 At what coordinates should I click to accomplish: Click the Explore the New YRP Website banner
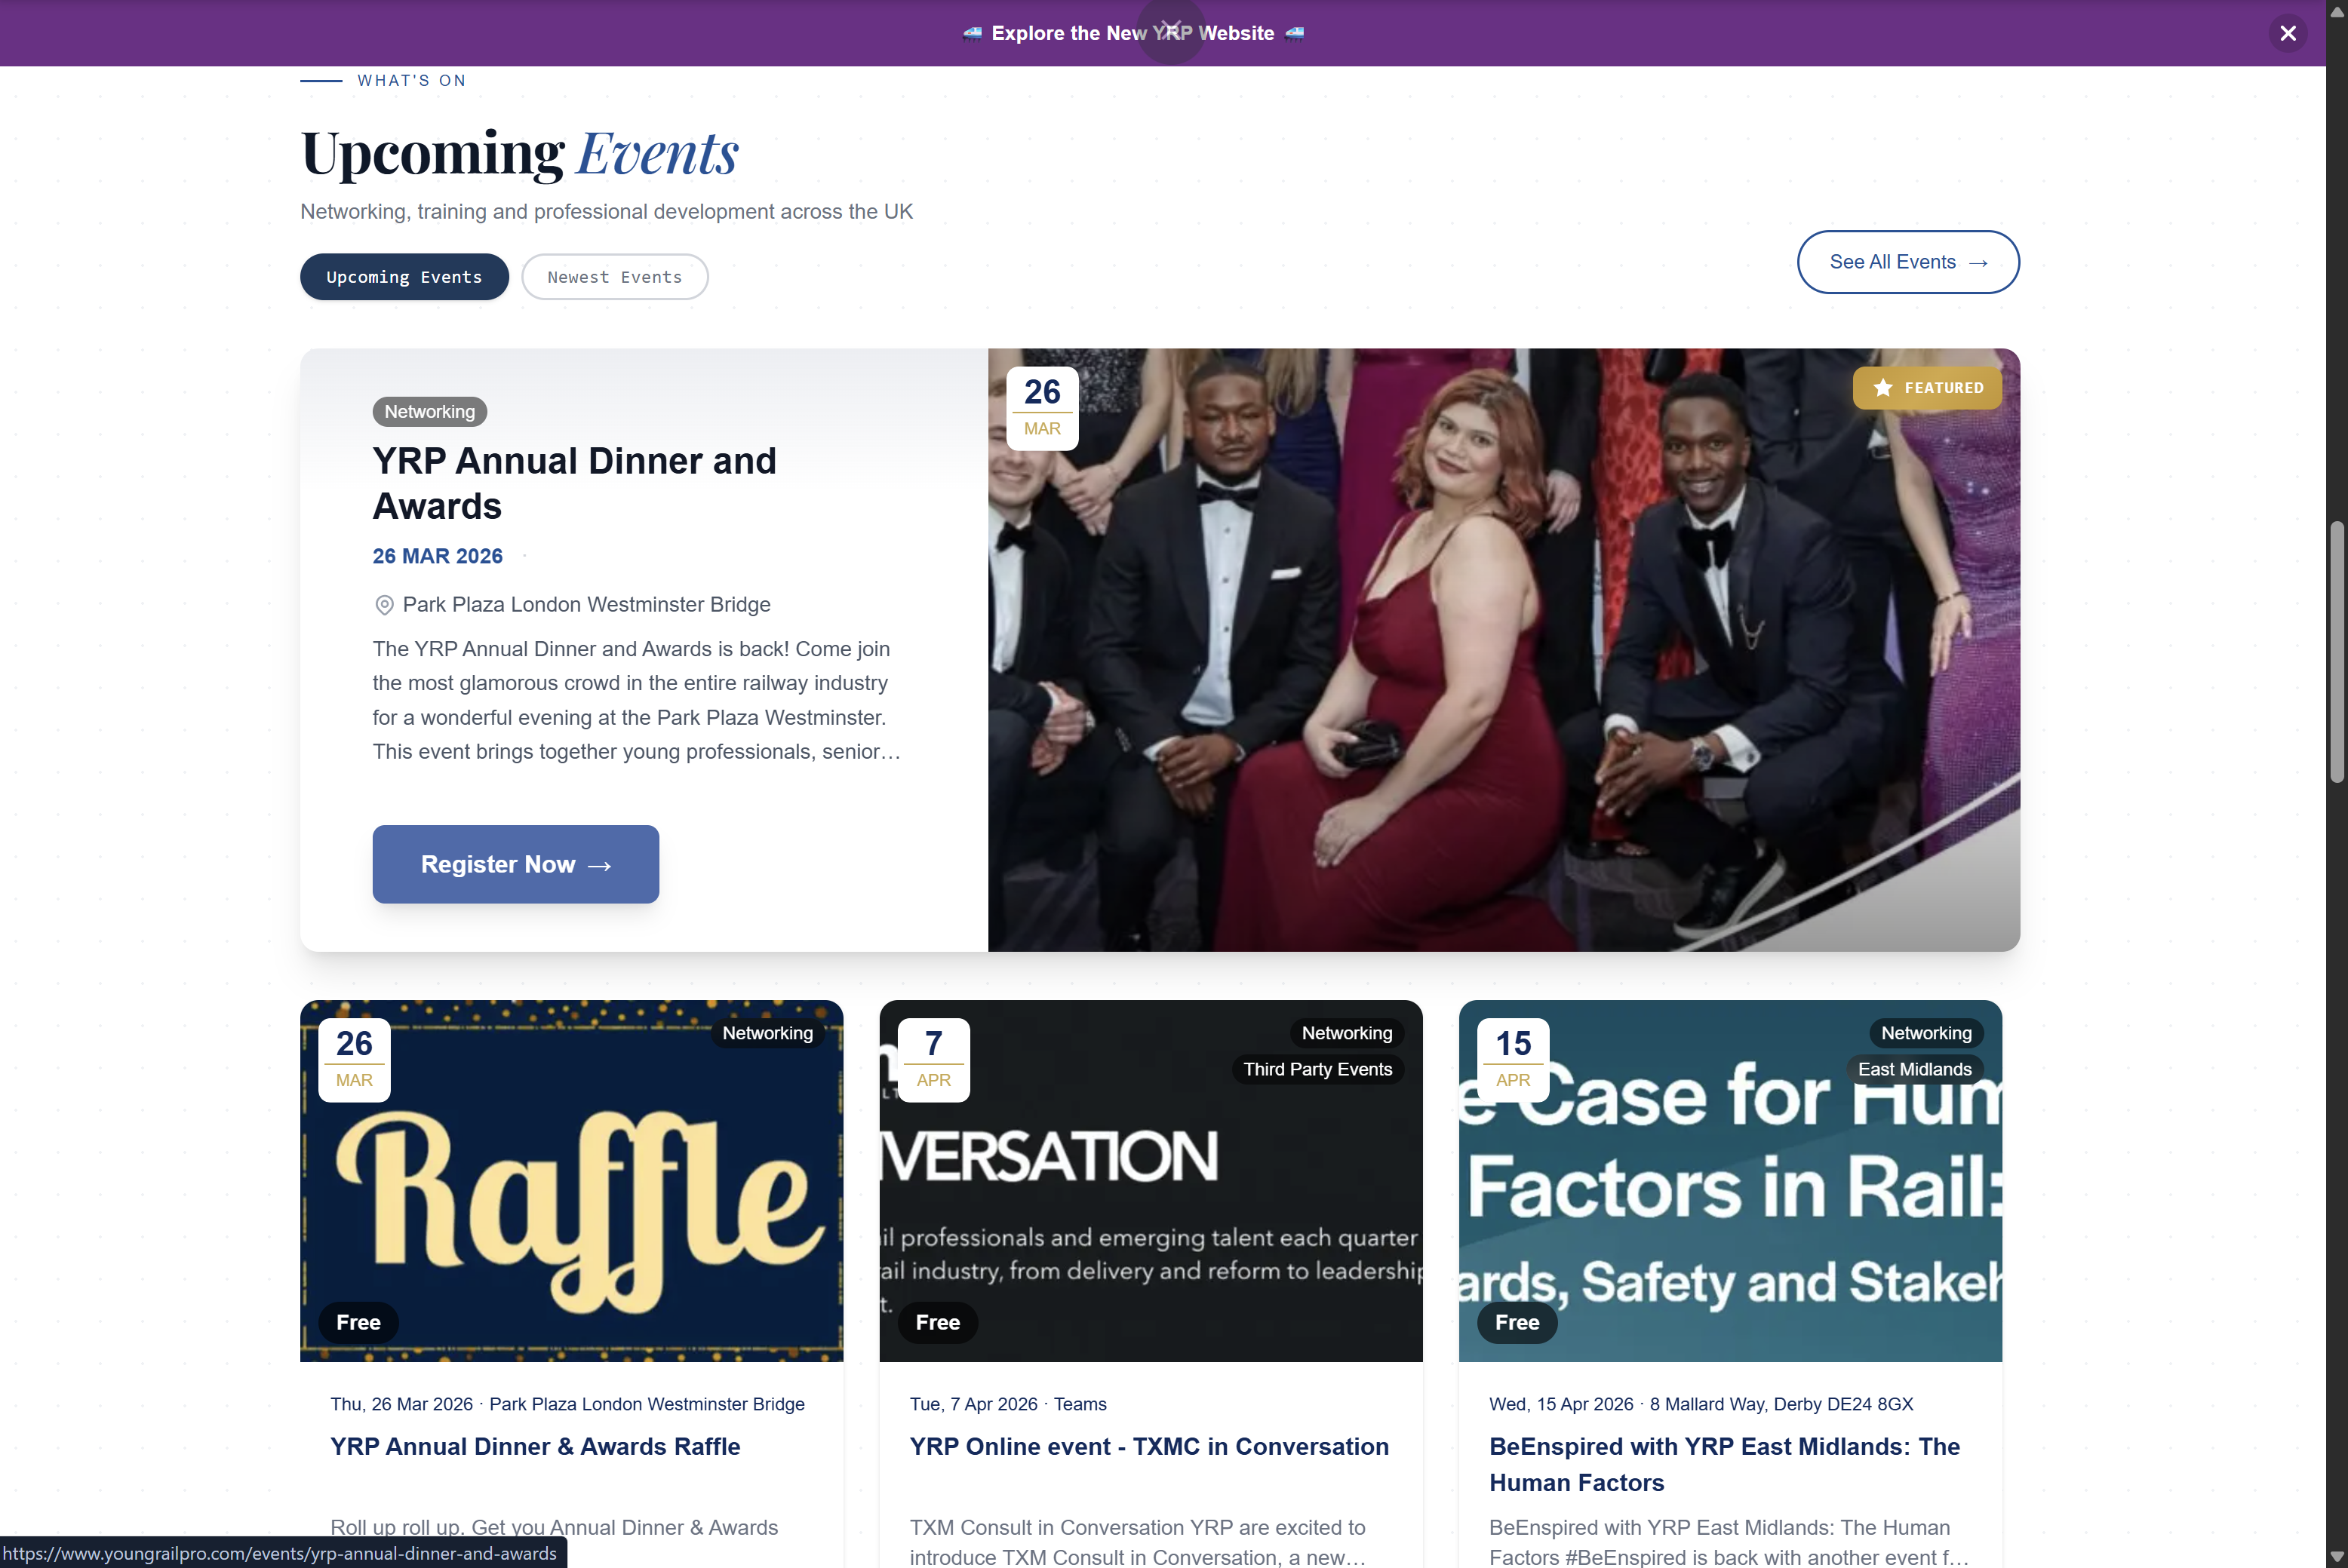pyautogui.click(x=1133, y=33)
